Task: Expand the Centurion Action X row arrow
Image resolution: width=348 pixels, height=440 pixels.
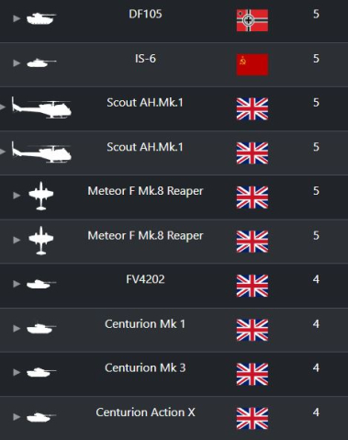Action: tap(17, 417)
